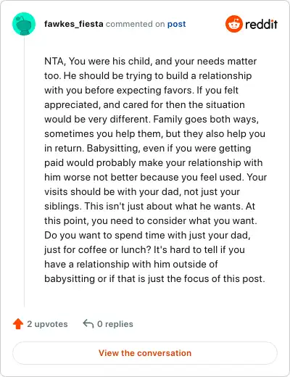Click the reddit wordmark text
Viewport: 290px width, 377px height.
click(x=261, y=24)
